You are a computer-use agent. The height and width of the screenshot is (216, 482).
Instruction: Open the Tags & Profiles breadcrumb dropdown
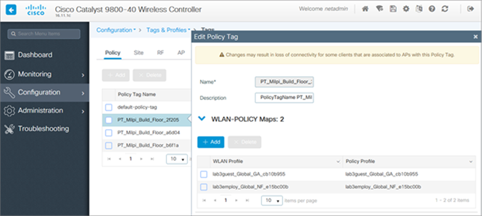[x=168, y=30]
